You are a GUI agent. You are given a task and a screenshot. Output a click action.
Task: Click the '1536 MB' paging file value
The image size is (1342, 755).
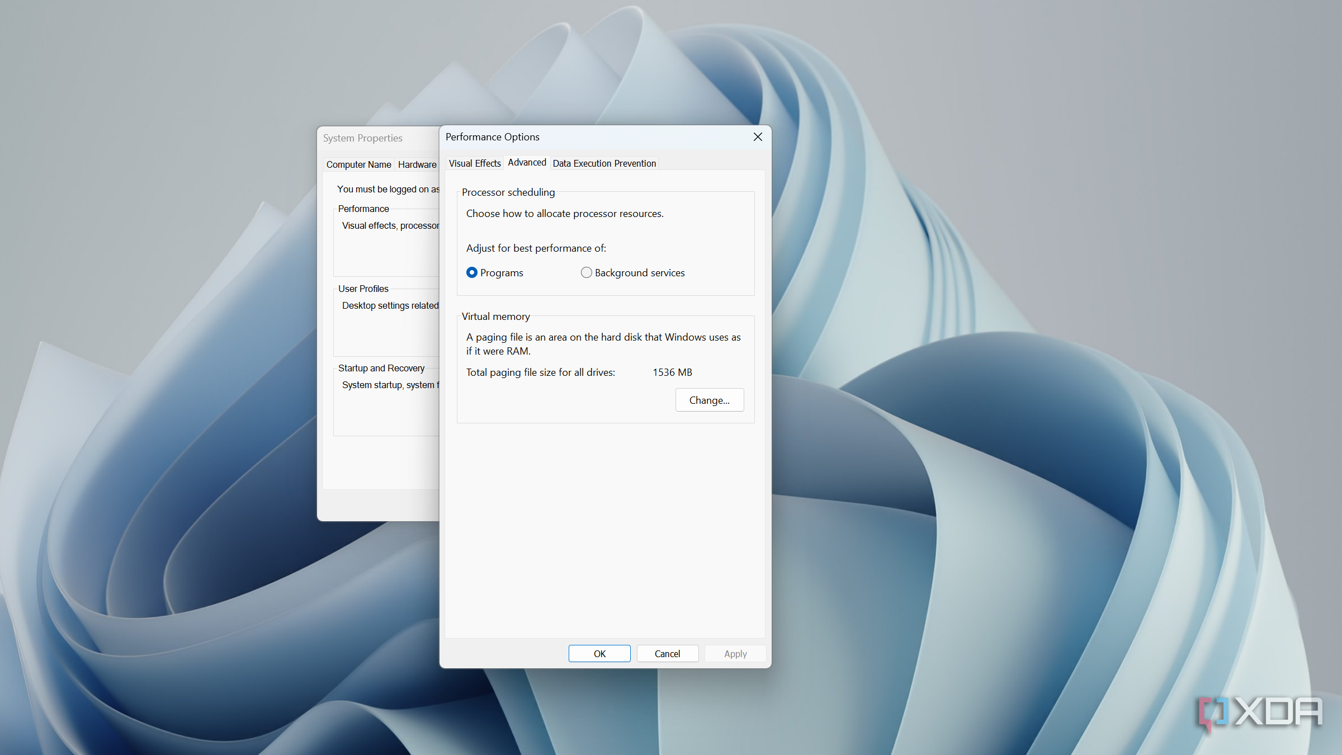(x=672, y=372)
